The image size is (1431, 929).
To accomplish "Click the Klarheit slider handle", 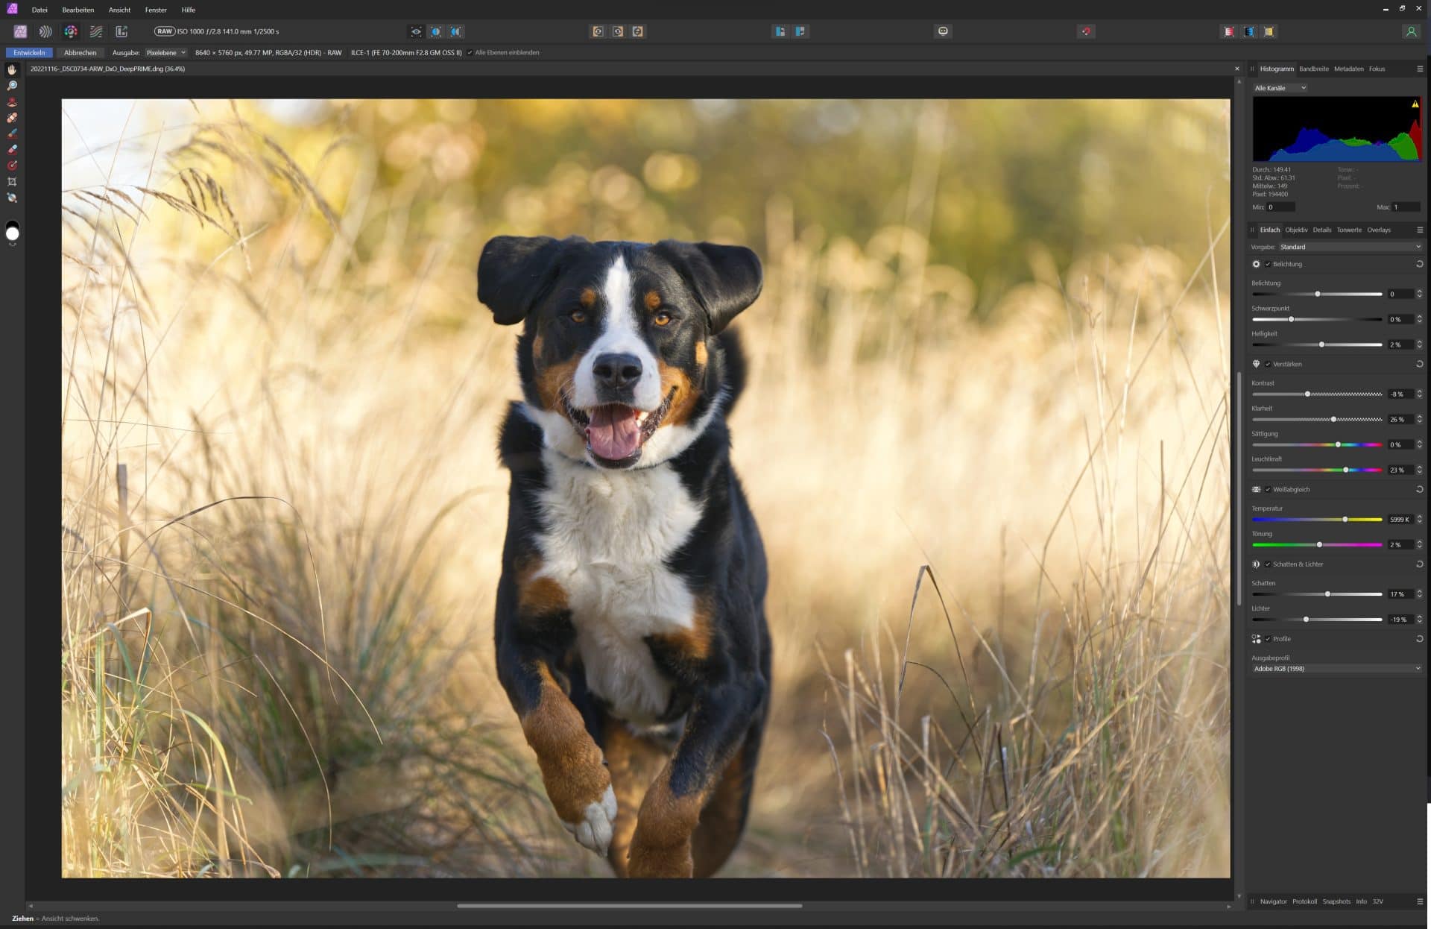I will click(x=1333, y=419).
